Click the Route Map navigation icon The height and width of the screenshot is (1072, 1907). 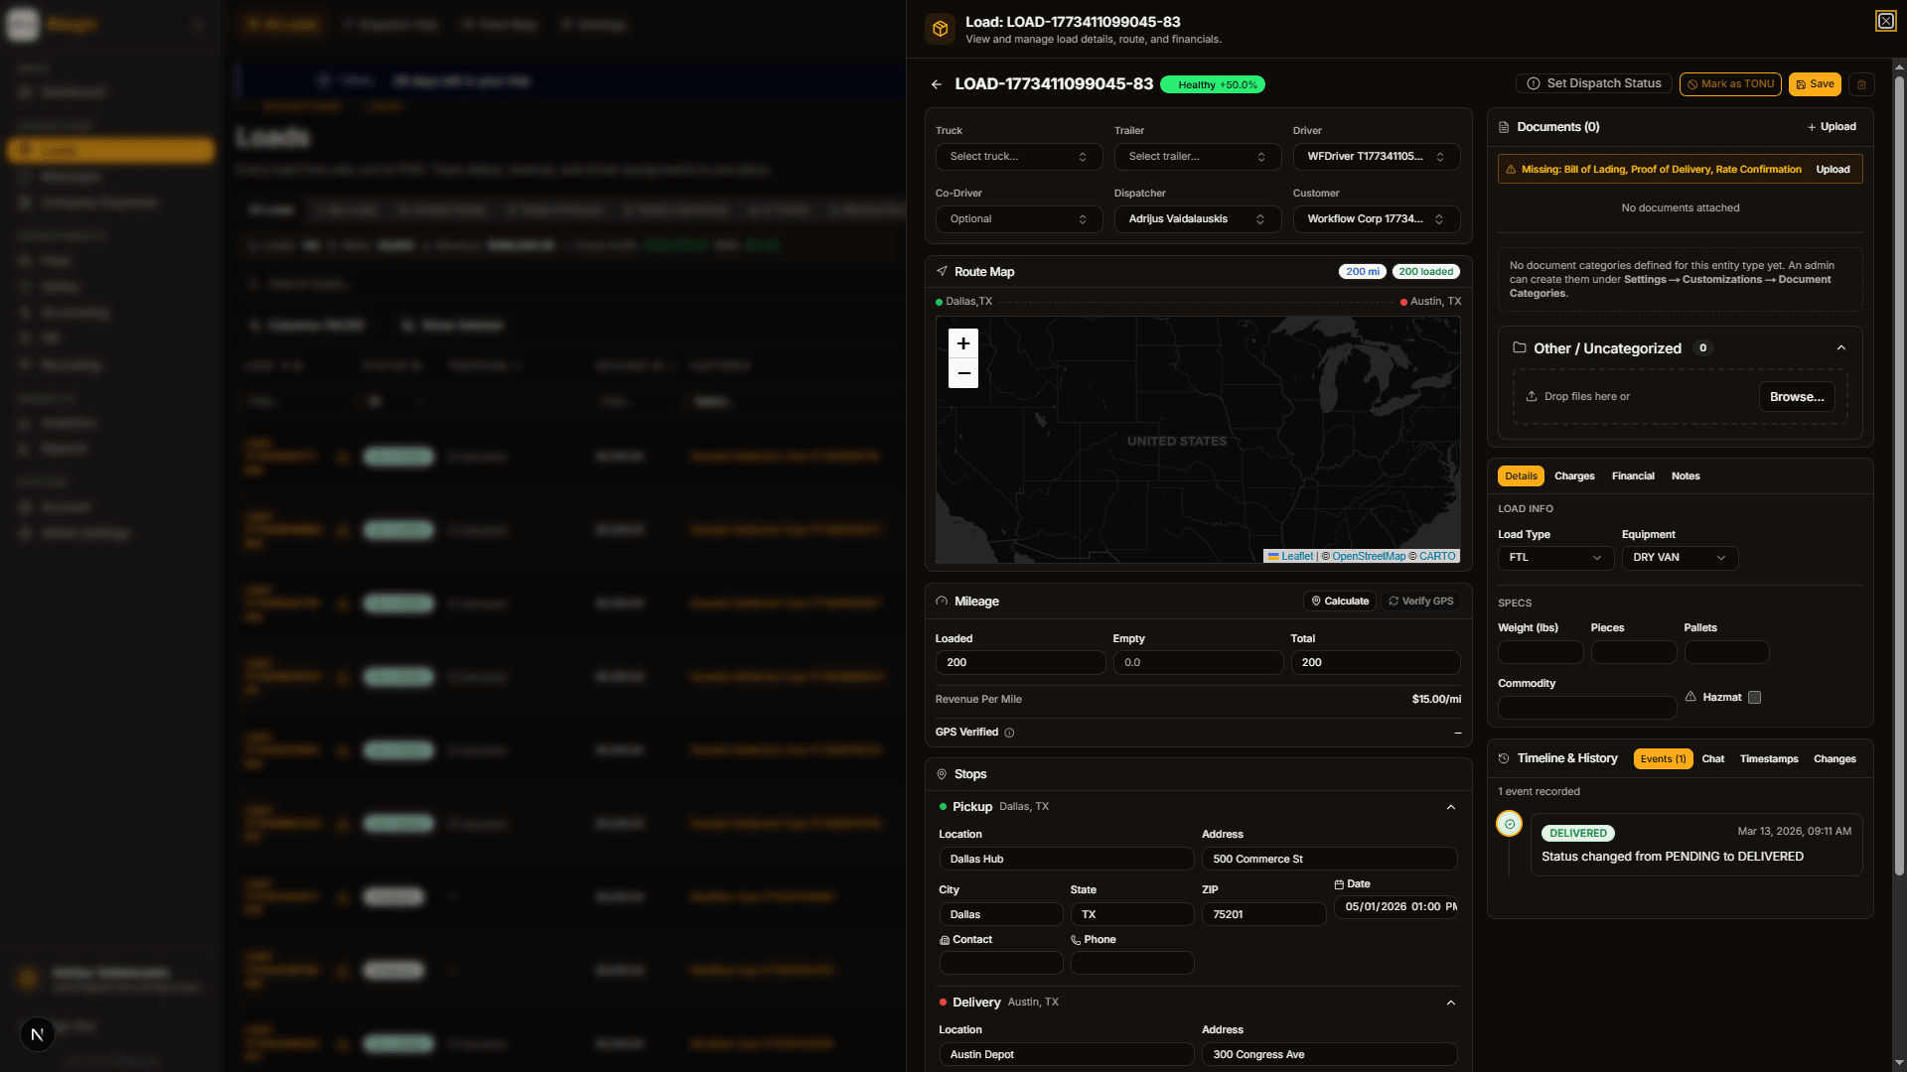coord(942,271)
